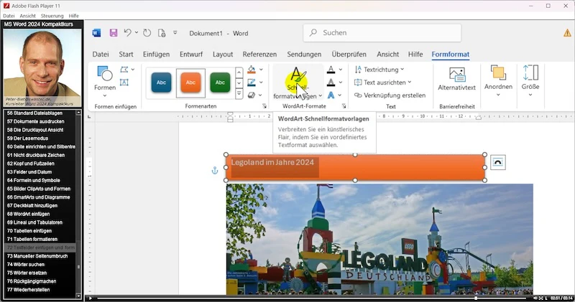Click the blue Text Effects A icon
The height and width of the screenshot is (302, 575).
[331, 95]
